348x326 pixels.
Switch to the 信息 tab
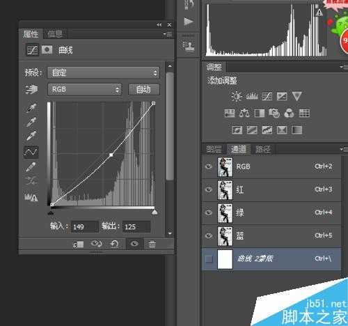(x=55, y=34)
